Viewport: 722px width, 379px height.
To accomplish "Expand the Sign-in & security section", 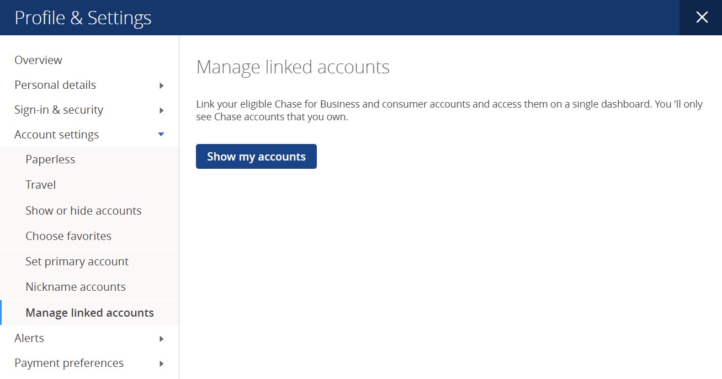I will coord(59,109).
